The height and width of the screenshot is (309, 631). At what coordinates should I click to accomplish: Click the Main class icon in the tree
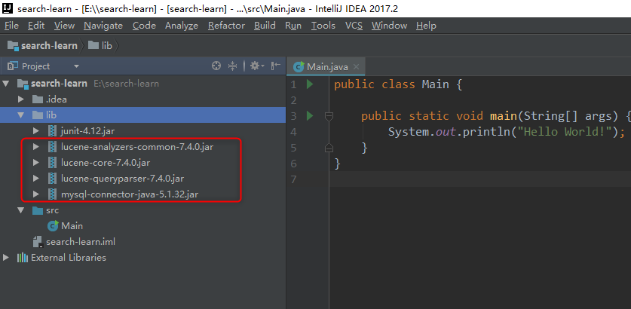(x=53, y=226)
